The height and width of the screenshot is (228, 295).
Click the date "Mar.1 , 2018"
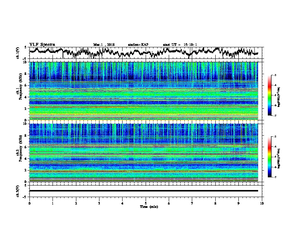[104, 45]
